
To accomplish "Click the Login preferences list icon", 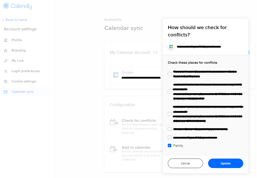I will pyautogui.click(x=6, y=71).
